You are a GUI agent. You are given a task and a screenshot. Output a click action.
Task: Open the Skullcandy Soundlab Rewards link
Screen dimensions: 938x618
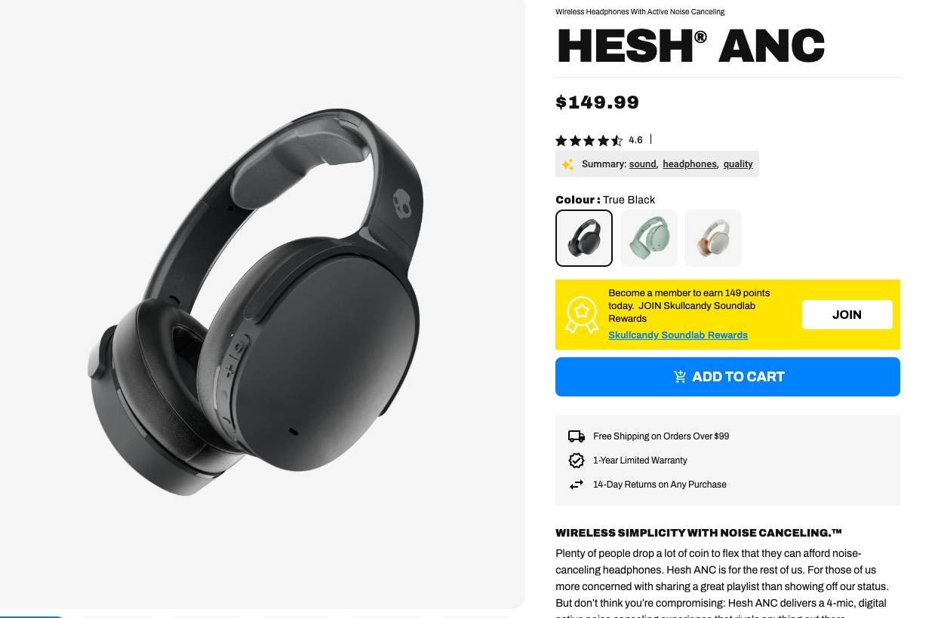678,335
